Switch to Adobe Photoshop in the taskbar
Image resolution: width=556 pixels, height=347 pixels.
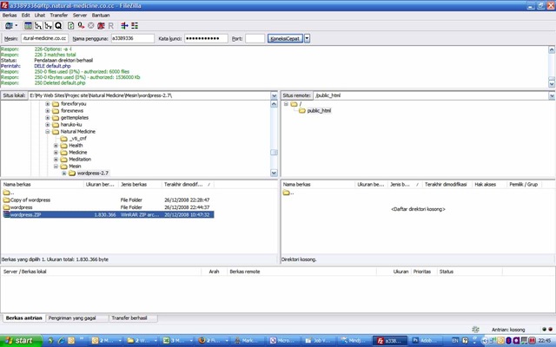click(x=426, y=341)
